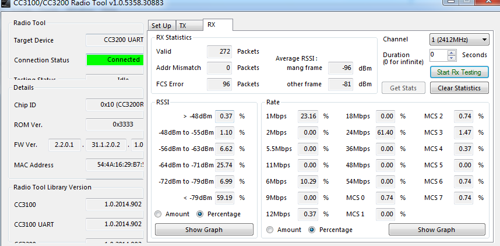Click the CC3100 UART library version field

[114, 224]
